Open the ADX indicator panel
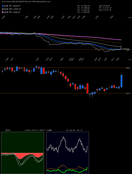 [x=68, y=153]
